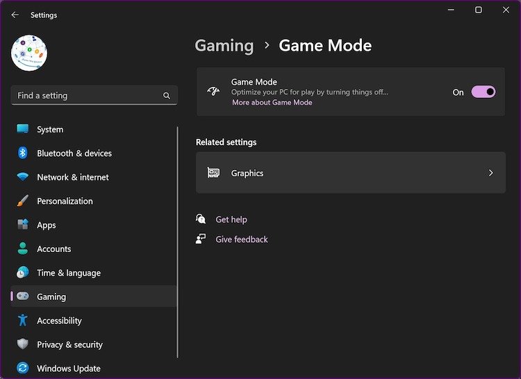Click the Graphics card icon

pyautogui.click(x=213, y=173)
